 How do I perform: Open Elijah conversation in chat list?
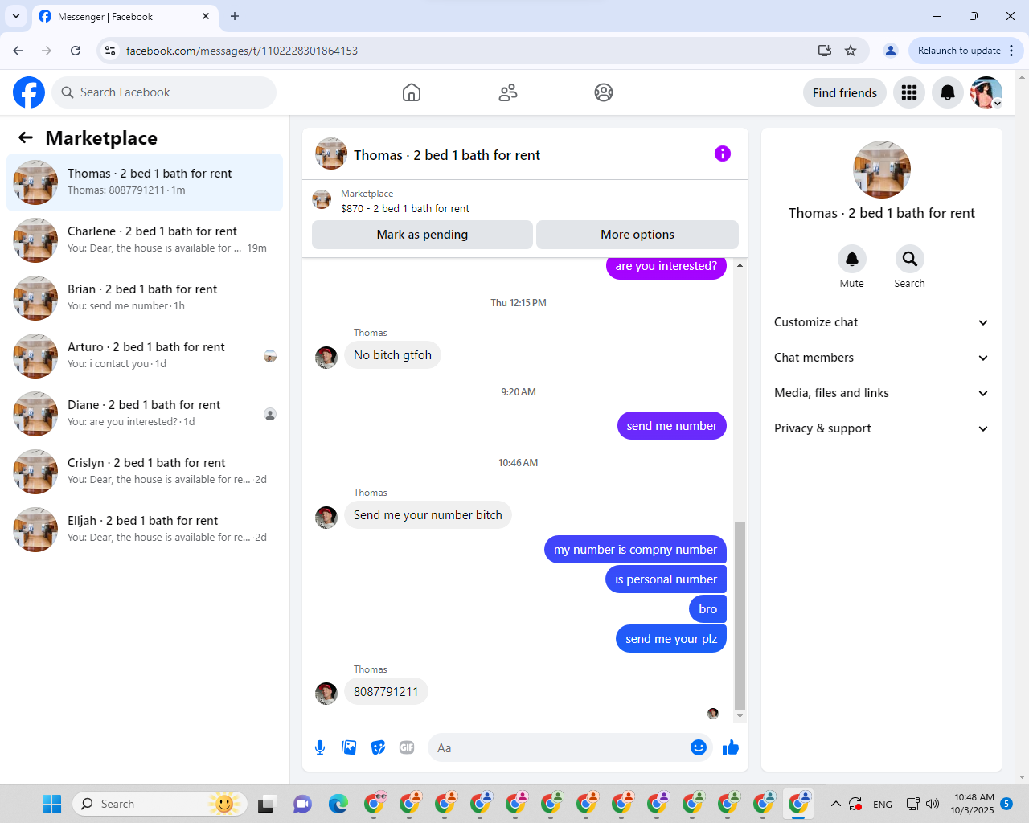[145, 530]
